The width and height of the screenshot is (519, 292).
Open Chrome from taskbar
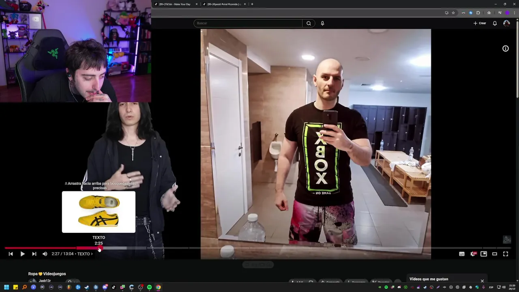158,287
